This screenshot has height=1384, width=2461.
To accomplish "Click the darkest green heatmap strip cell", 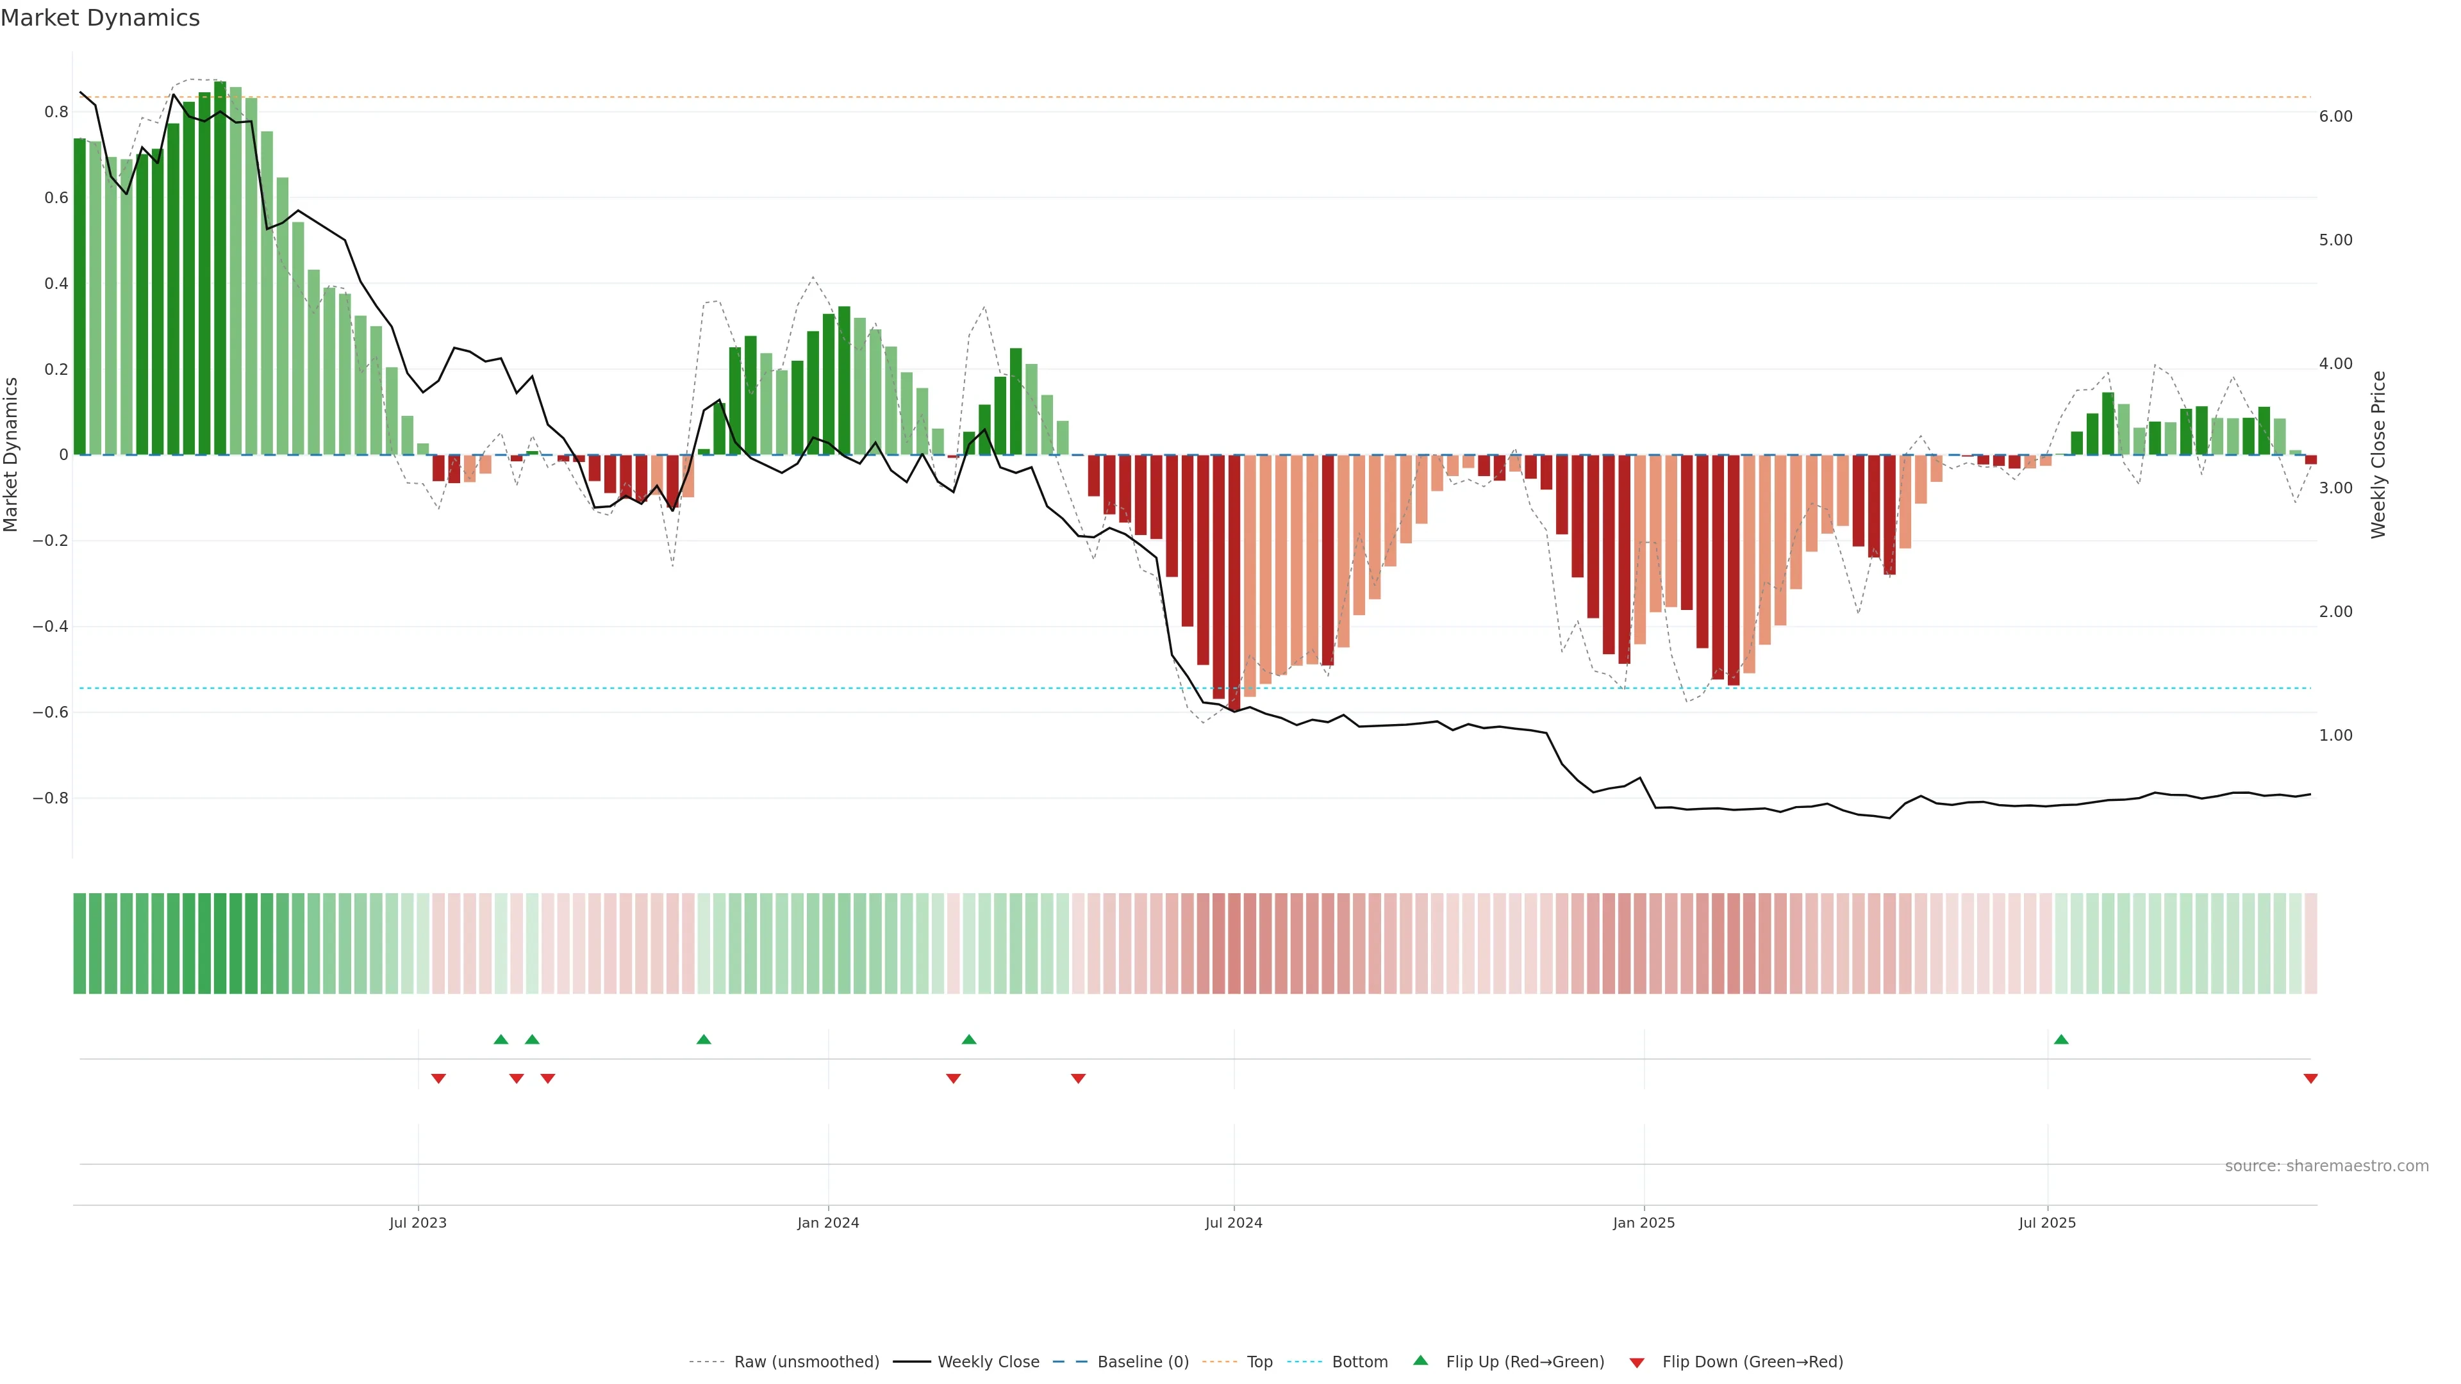I will coord(220,944).
